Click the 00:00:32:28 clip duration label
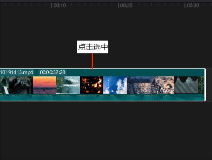This screenshot has width=212, height=160. click(52, 72)
